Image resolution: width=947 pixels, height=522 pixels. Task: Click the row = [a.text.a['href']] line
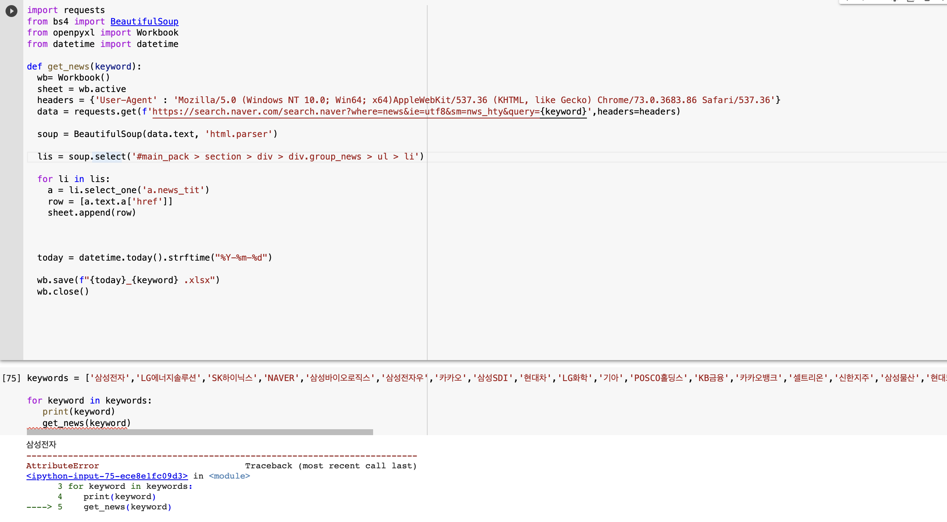point(110,202)
